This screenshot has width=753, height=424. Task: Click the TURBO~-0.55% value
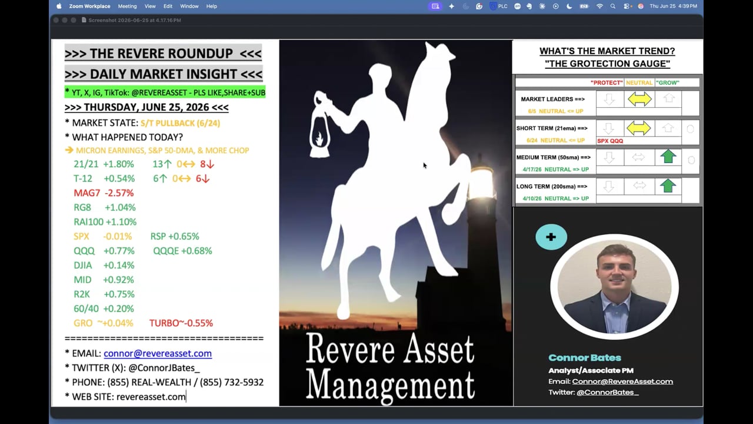[x=181, y=323]
